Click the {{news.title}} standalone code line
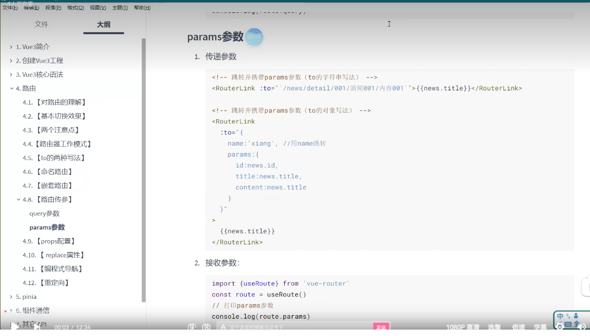Image resolution: width=590 pixels, height=336 pixels. (247, 231)
